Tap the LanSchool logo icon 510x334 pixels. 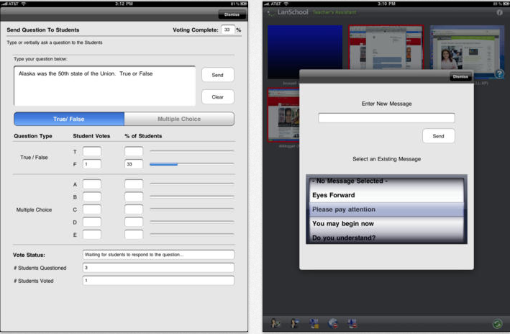[x=270, y=13]
